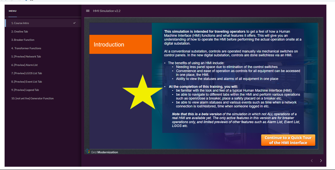Select 8. [Preview] Event List Tab
Screen dimensions: 335x170
point(43,81)
